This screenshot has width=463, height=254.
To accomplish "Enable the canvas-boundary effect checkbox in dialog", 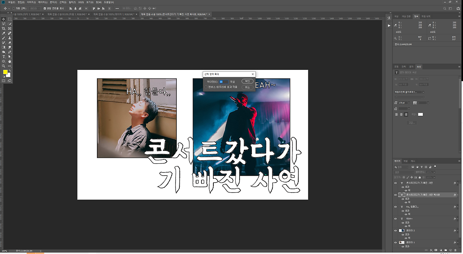I will pos(206,87).
